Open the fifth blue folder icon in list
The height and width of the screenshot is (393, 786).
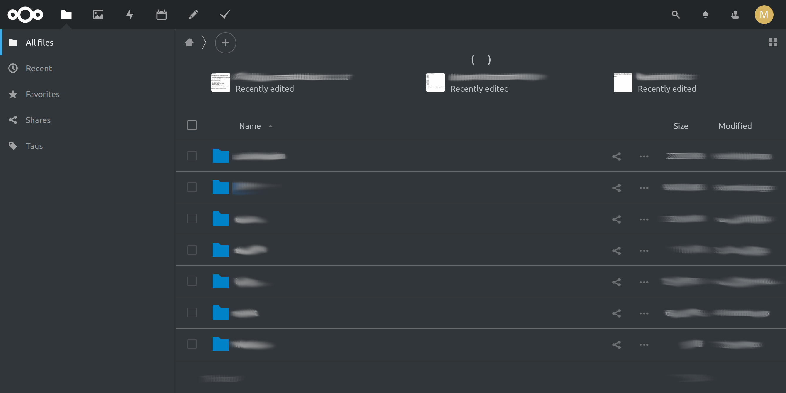(221, 281)
